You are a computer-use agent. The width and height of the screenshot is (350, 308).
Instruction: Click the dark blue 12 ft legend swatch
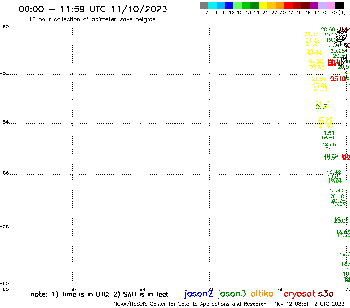click(x=229, y=6)
